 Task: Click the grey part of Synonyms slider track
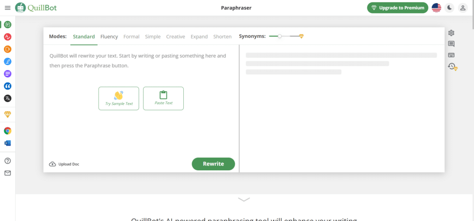pyautogui.click(x=294, y=36)
